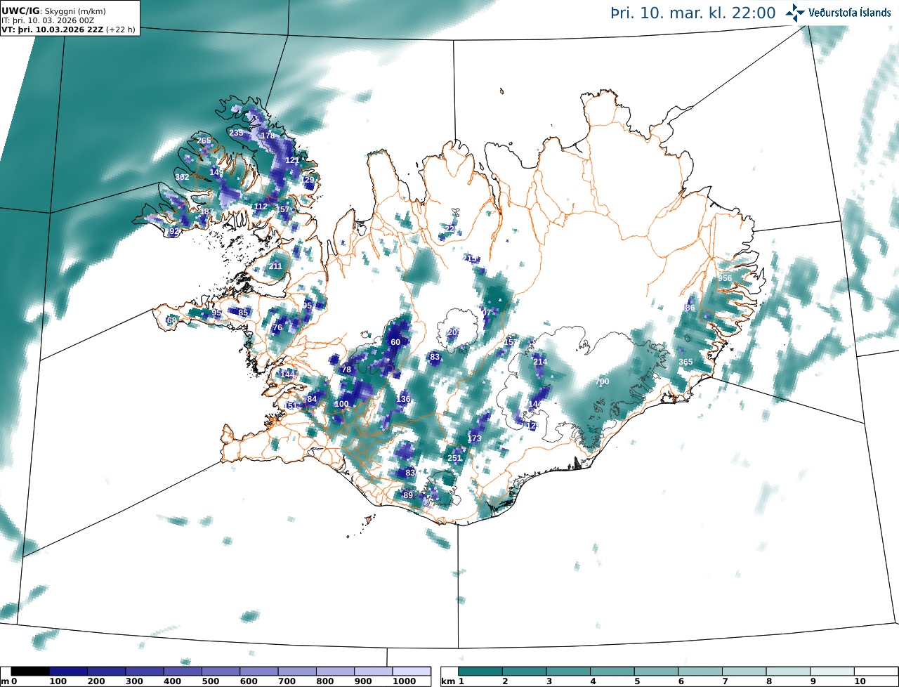Pick the 400–500 m legend swatch

tap(183, 672)
